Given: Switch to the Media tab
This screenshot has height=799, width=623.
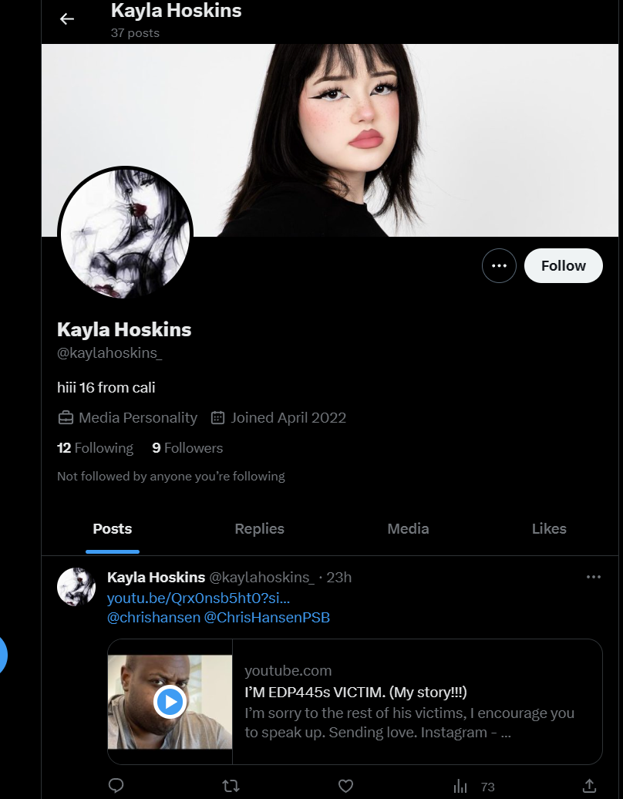Looking at the screenshot, I should coord(408,529).
